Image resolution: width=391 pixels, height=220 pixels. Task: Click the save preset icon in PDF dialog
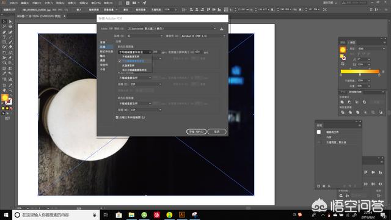pos(221,29)
